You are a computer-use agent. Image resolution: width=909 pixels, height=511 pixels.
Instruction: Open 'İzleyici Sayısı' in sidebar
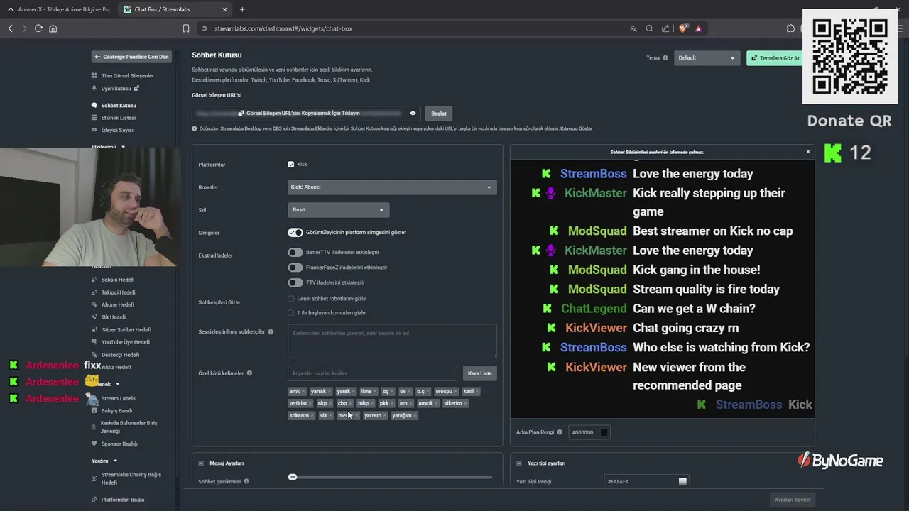(x=116, y=131)
